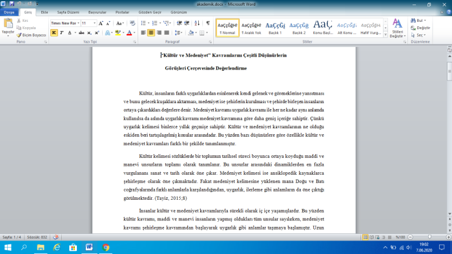Switch to the Başvurular tab

tap(97, 12)
